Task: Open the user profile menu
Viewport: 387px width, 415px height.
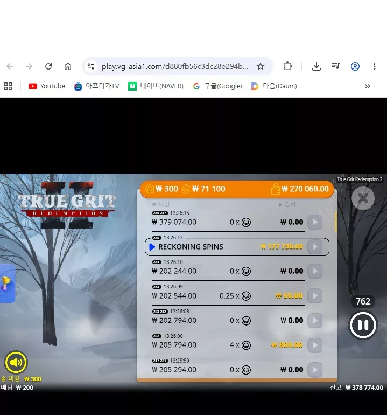Action: [355, 66]
